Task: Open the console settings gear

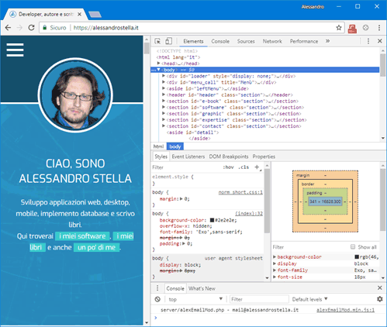Action: click(379, 299)
